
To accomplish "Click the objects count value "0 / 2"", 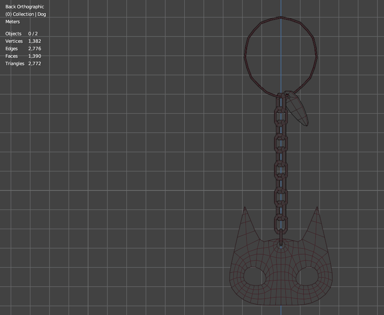I will tap(33, 34).
